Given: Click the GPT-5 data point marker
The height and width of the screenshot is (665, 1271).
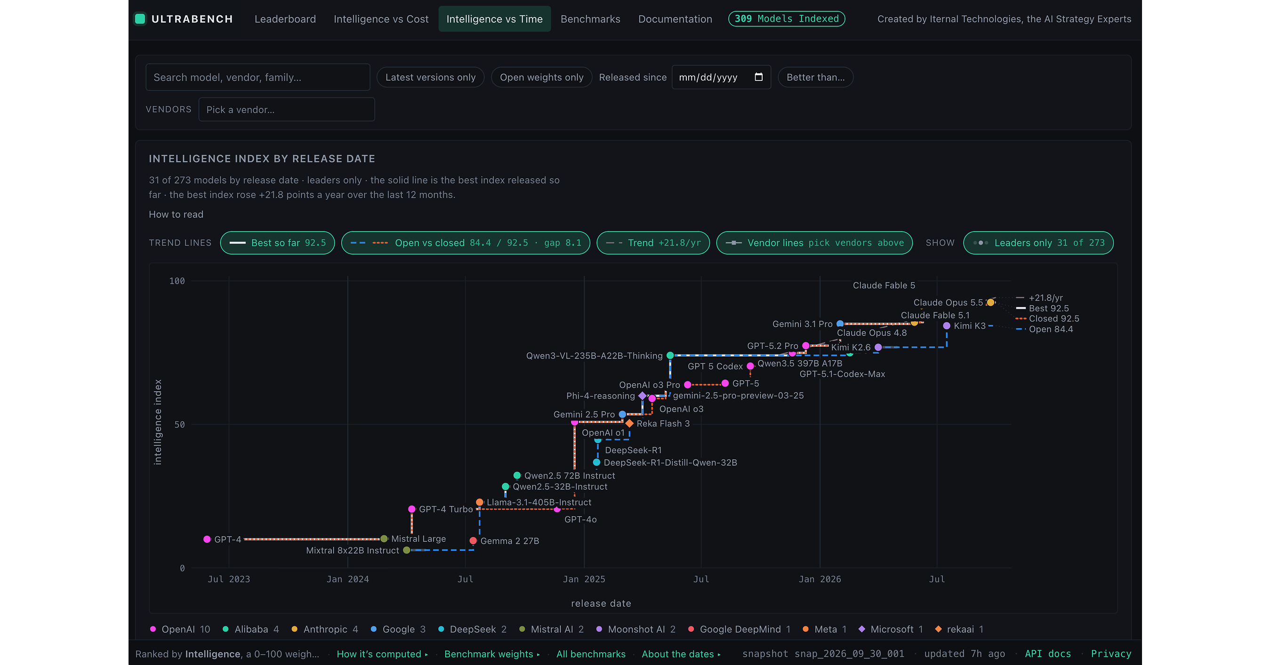Looking at the screenshot, I should click(725, 383).
